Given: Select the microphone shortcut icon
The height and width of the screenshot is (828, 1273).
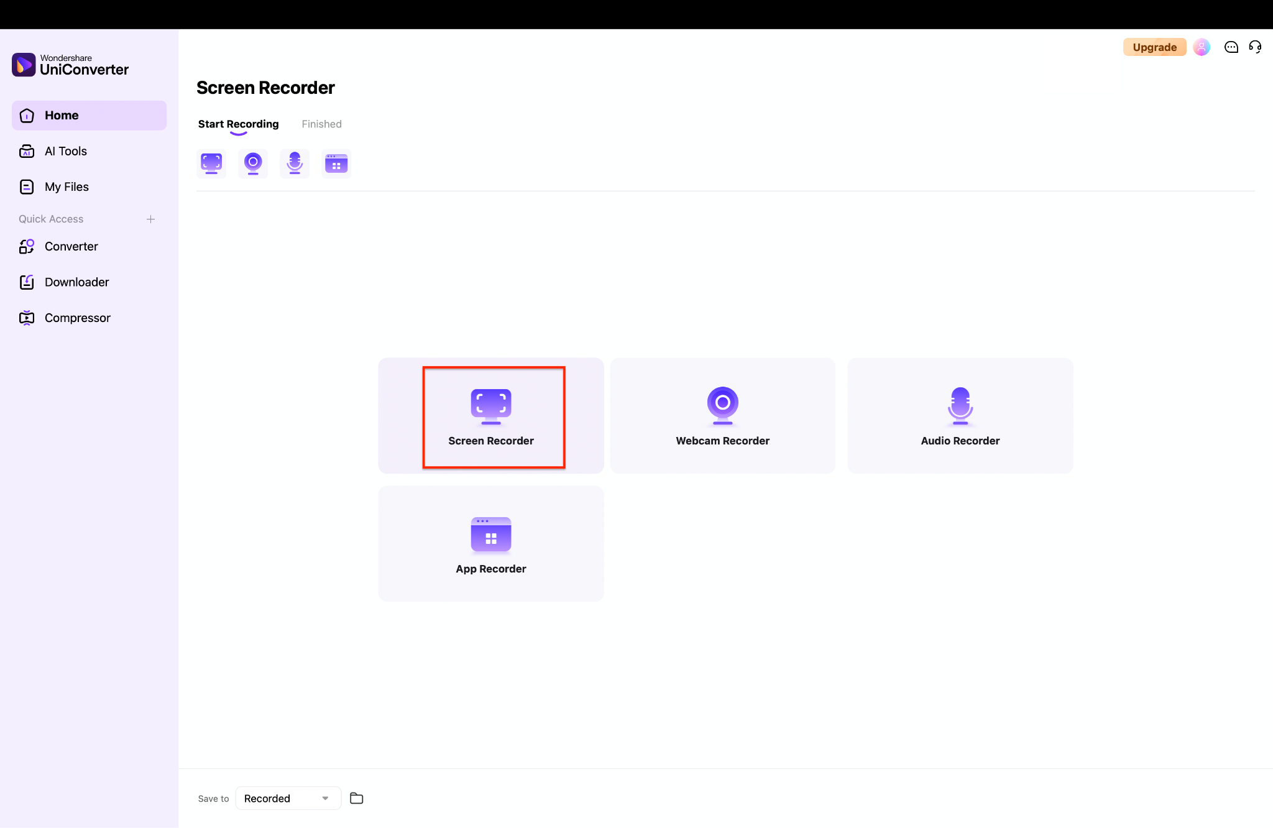Looking at the screenshot, I should tap(294, 163).
